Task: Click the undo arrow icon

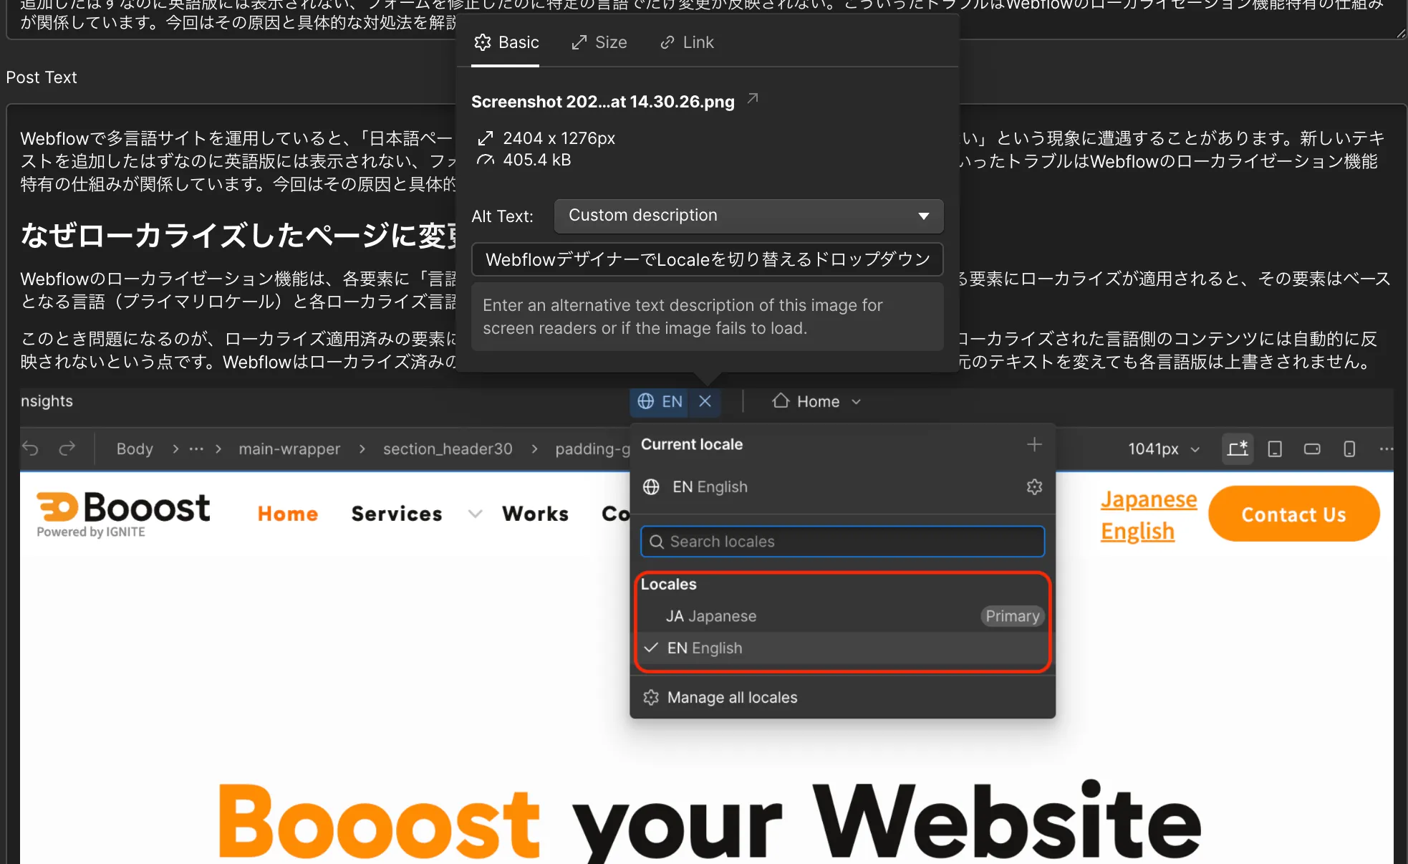Action: 30,448
